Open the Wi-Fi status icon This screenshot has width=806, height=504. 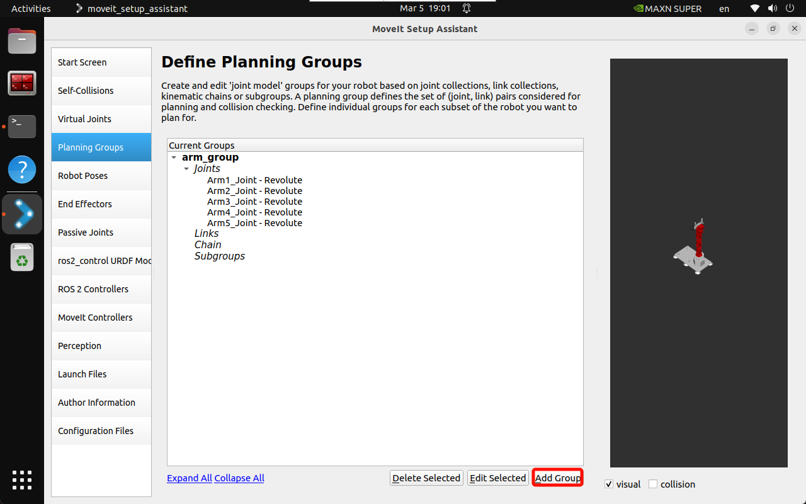point(755,9)
